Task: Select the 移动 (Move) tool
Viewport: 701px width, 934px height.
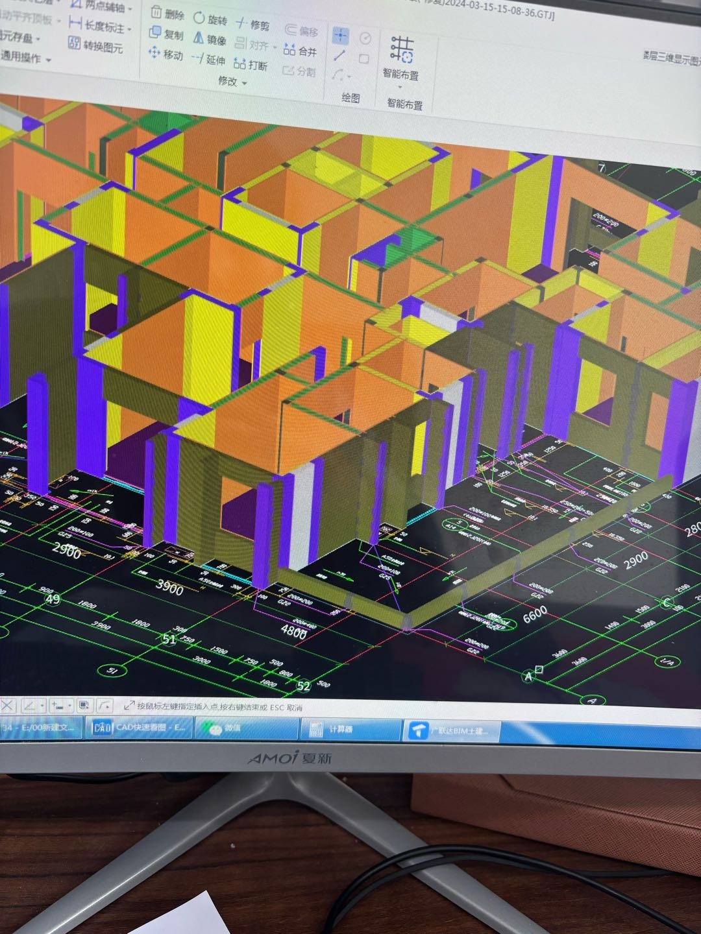Action: pos(166,54)
